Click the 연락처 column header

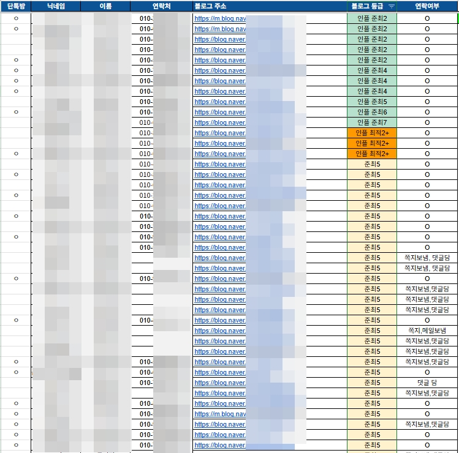tap(161, 6)
